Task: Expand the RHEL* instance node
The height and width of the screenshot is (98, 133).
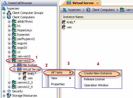Action: pyautogui.click(x=19, y=74)
